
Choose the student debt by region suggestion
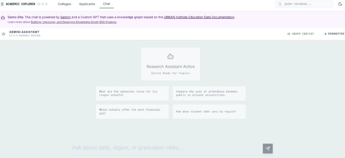click(x=209, y=112)
